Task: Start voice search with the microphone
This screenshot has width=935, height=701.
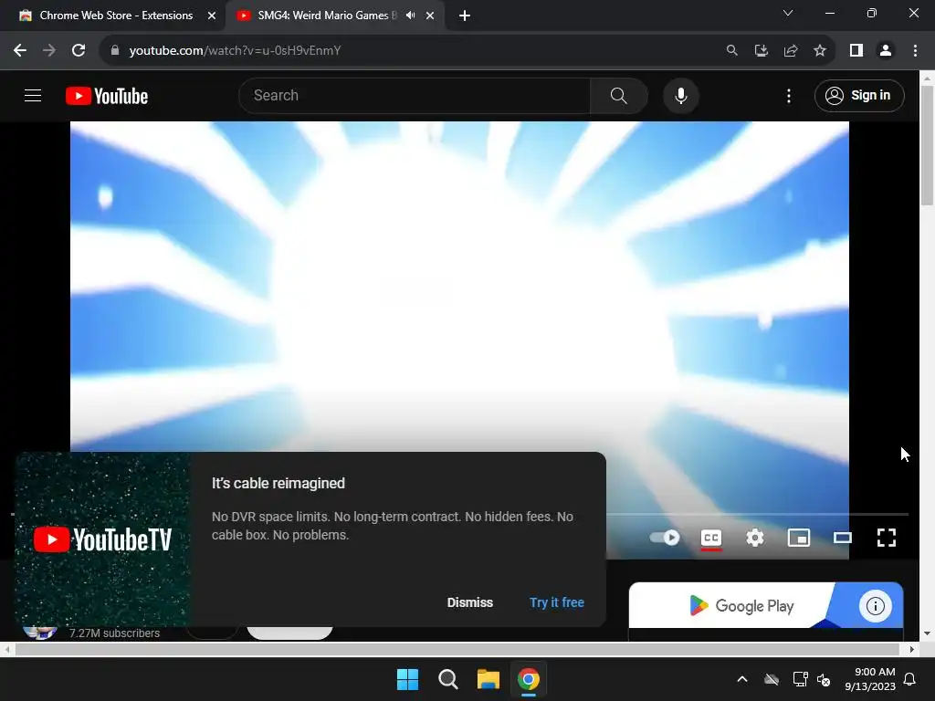Action: (680, 95)
